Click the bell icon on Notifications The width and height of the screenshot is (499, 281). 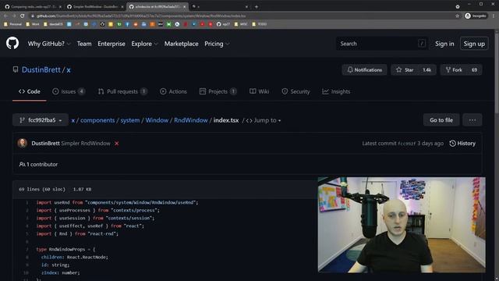(350, 69)
